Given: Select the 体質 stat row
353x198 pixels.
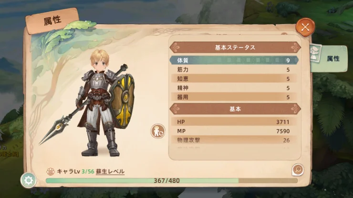Looking at the screenshot, I should 234,60.
